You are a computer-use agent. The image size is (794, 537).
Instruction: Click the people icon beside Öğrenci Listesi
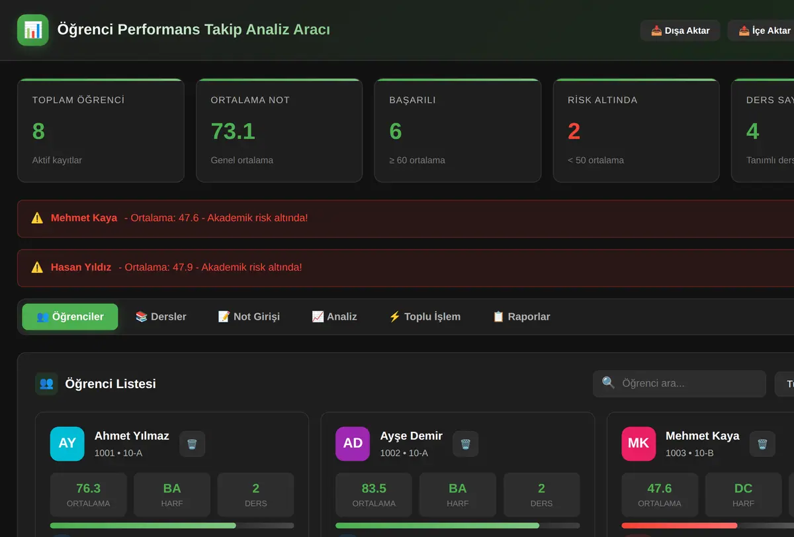click(46, 383)
